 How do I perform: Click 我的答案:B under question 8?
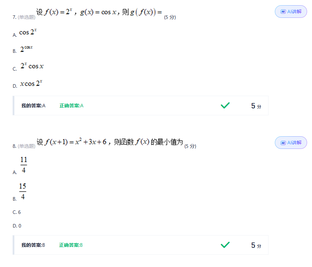(33, 245)
